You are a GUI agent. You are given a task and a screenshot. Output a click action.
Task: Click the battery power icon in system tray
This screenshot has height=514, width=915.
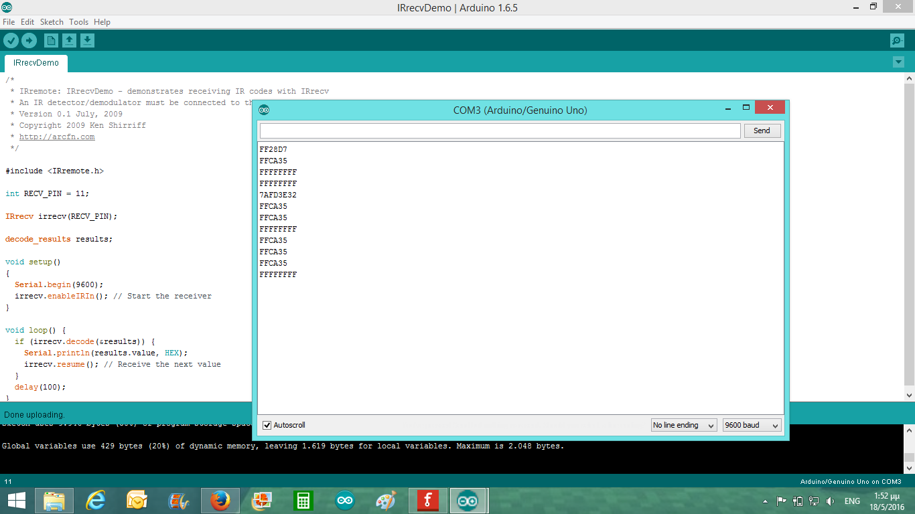click(798, 501)
